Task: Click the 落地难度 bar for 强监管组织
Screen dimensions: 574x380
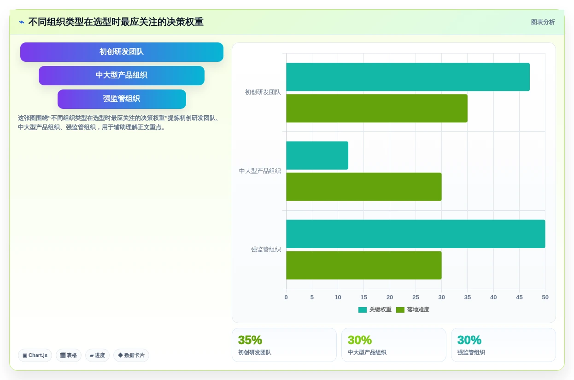Action: click(364, 265)
